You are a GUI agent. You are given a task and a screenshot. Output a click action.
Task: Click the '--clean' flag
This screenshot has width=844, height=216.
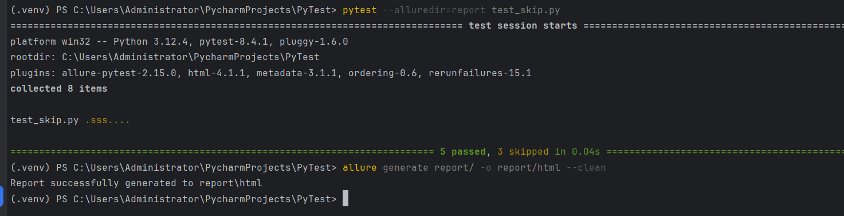pyautogui.click(x=586, y=168)
